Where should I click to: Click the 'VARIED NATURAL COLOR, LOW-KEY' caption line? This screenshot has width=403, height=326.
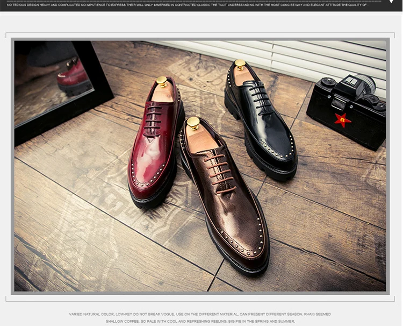200,314
